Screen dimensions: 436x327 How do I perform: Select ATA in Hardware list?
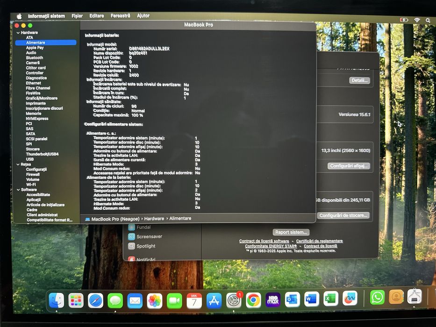click(x=29, y=37)
